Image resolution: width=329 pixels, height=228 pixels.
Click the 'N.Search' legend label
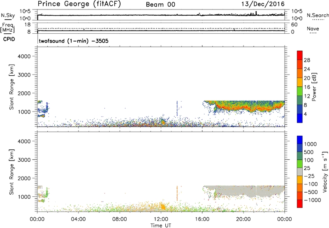[317, 15]
